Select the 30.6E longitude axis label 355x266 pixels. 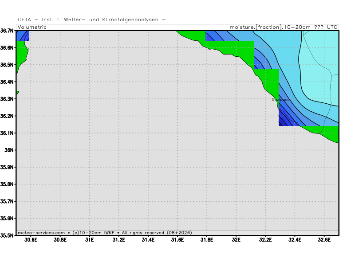point(31,240)
